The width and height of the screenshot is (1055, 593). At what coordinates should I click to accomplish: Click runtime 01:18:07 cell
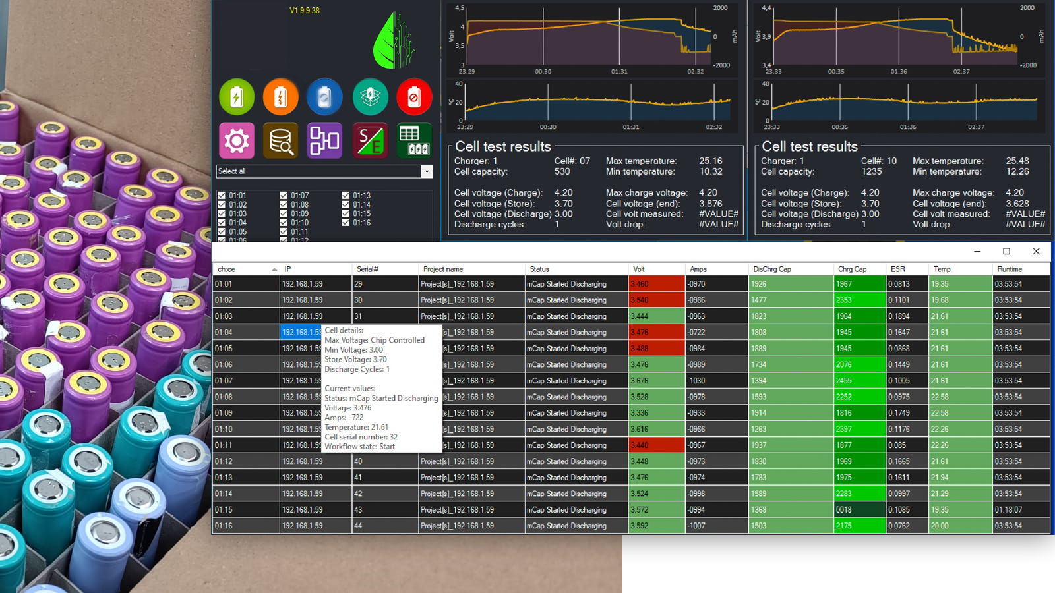[x=1021, y=510]
